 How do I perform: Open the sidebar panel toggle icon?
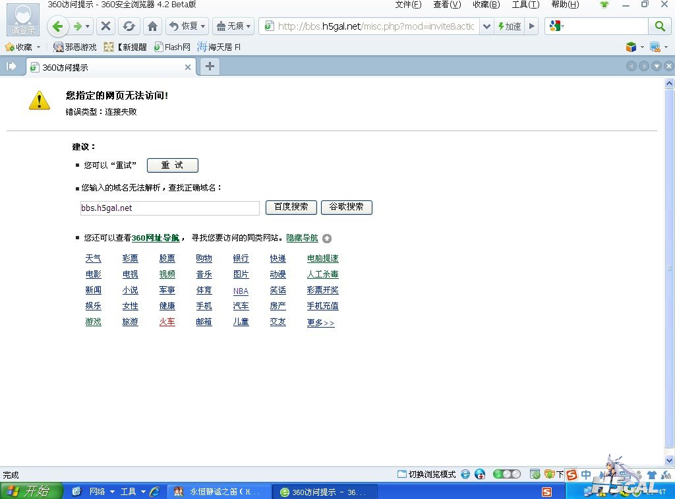pos(11,67)
